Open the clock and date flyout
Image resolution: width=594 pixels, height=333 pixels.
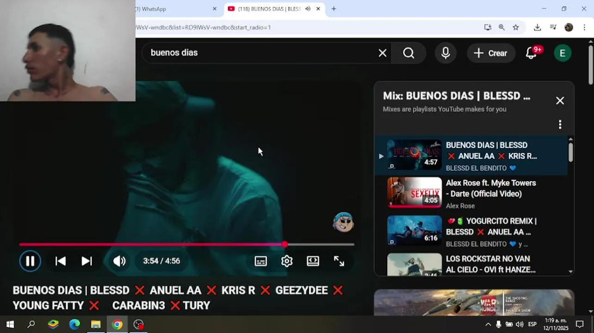[556, 324]
